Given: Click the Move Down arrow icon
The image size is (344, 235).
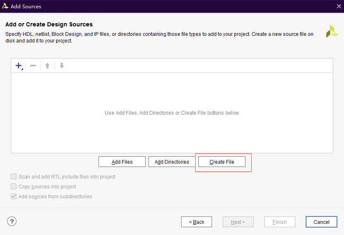Looking at the screenshot, I should (x=62, y=66).
